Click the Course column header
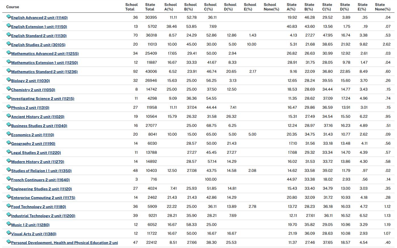The height and width of the screenshot is (248, 397). pyautogui.click(x=13, y=7)
